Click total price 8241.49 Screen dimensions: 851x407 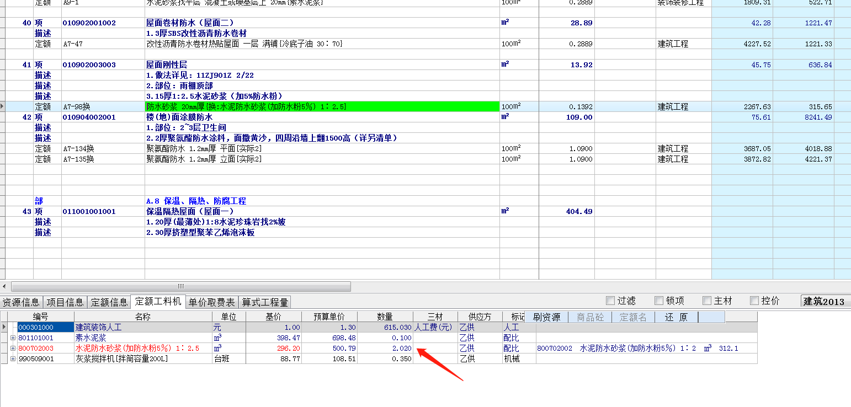coord(819,117)
